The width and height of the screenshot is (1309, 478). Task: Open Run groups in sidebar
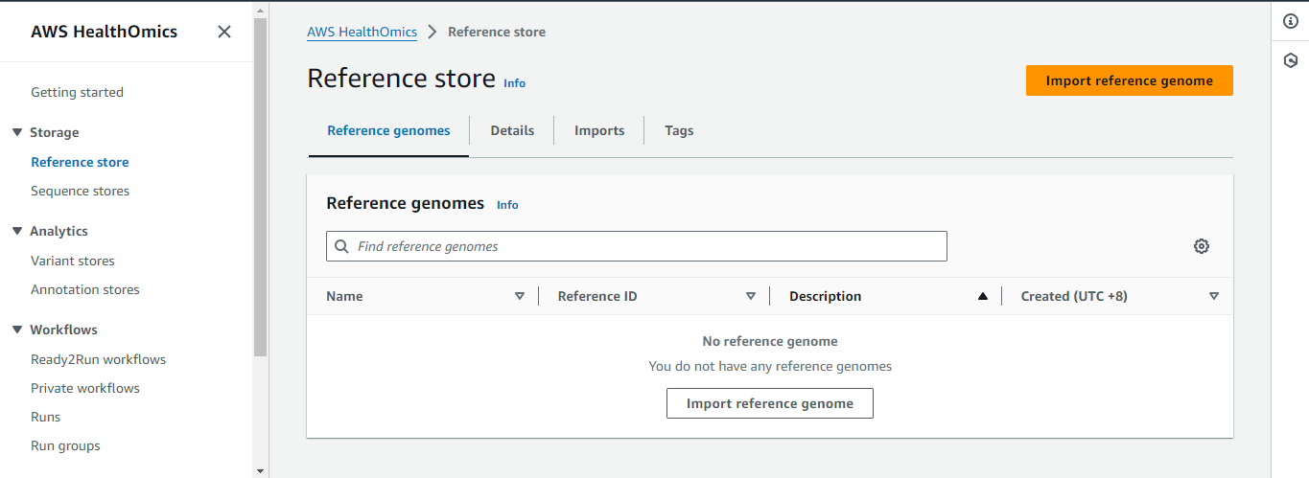65,445
